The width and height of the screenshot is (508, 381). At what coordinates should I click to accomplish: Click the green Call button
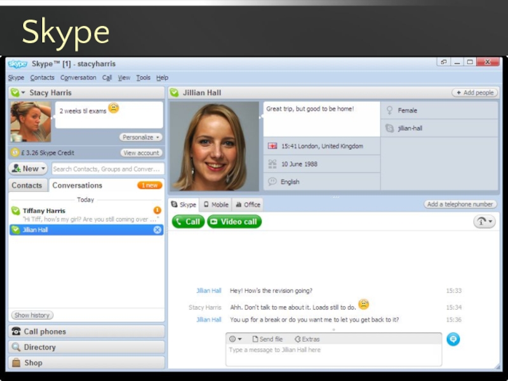(x=188, y=222)
